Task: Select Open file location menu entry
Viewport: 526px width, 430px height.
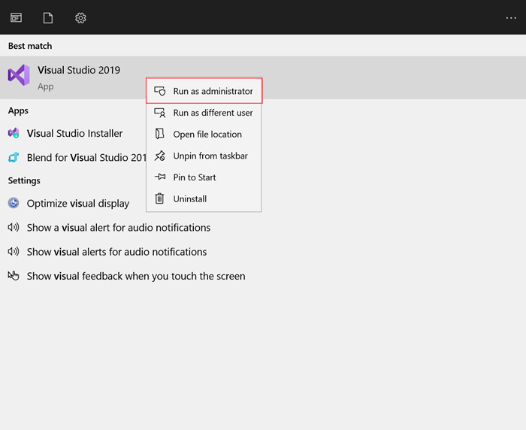Action: click(204, 135)
